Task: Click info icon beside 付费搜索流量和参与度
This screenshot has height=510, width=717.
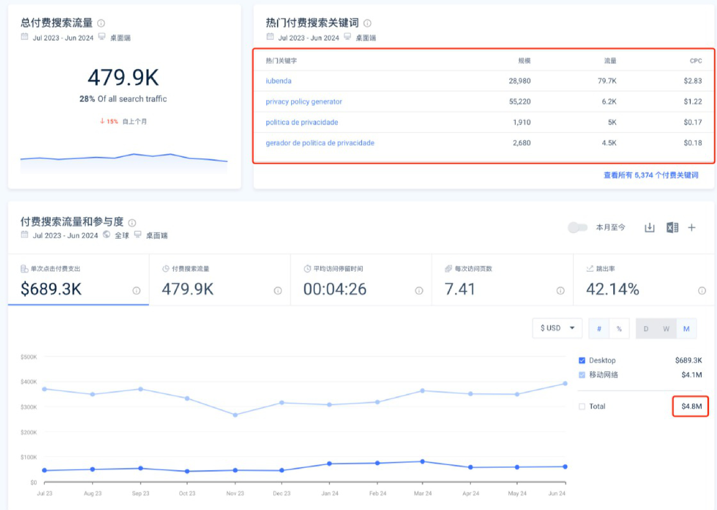Action: point(132,223)
